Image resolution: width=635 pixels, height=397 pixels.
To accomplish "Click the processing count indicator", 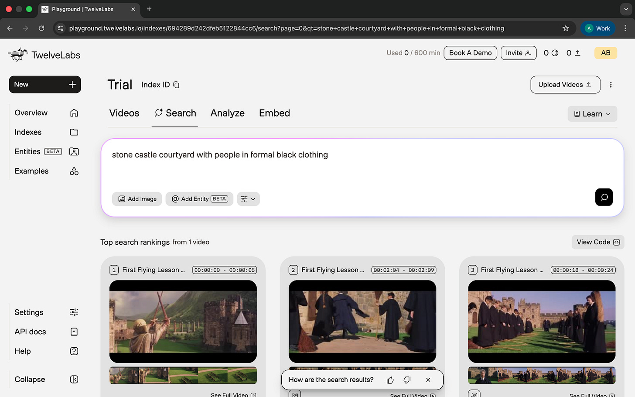I will [551, 53].
